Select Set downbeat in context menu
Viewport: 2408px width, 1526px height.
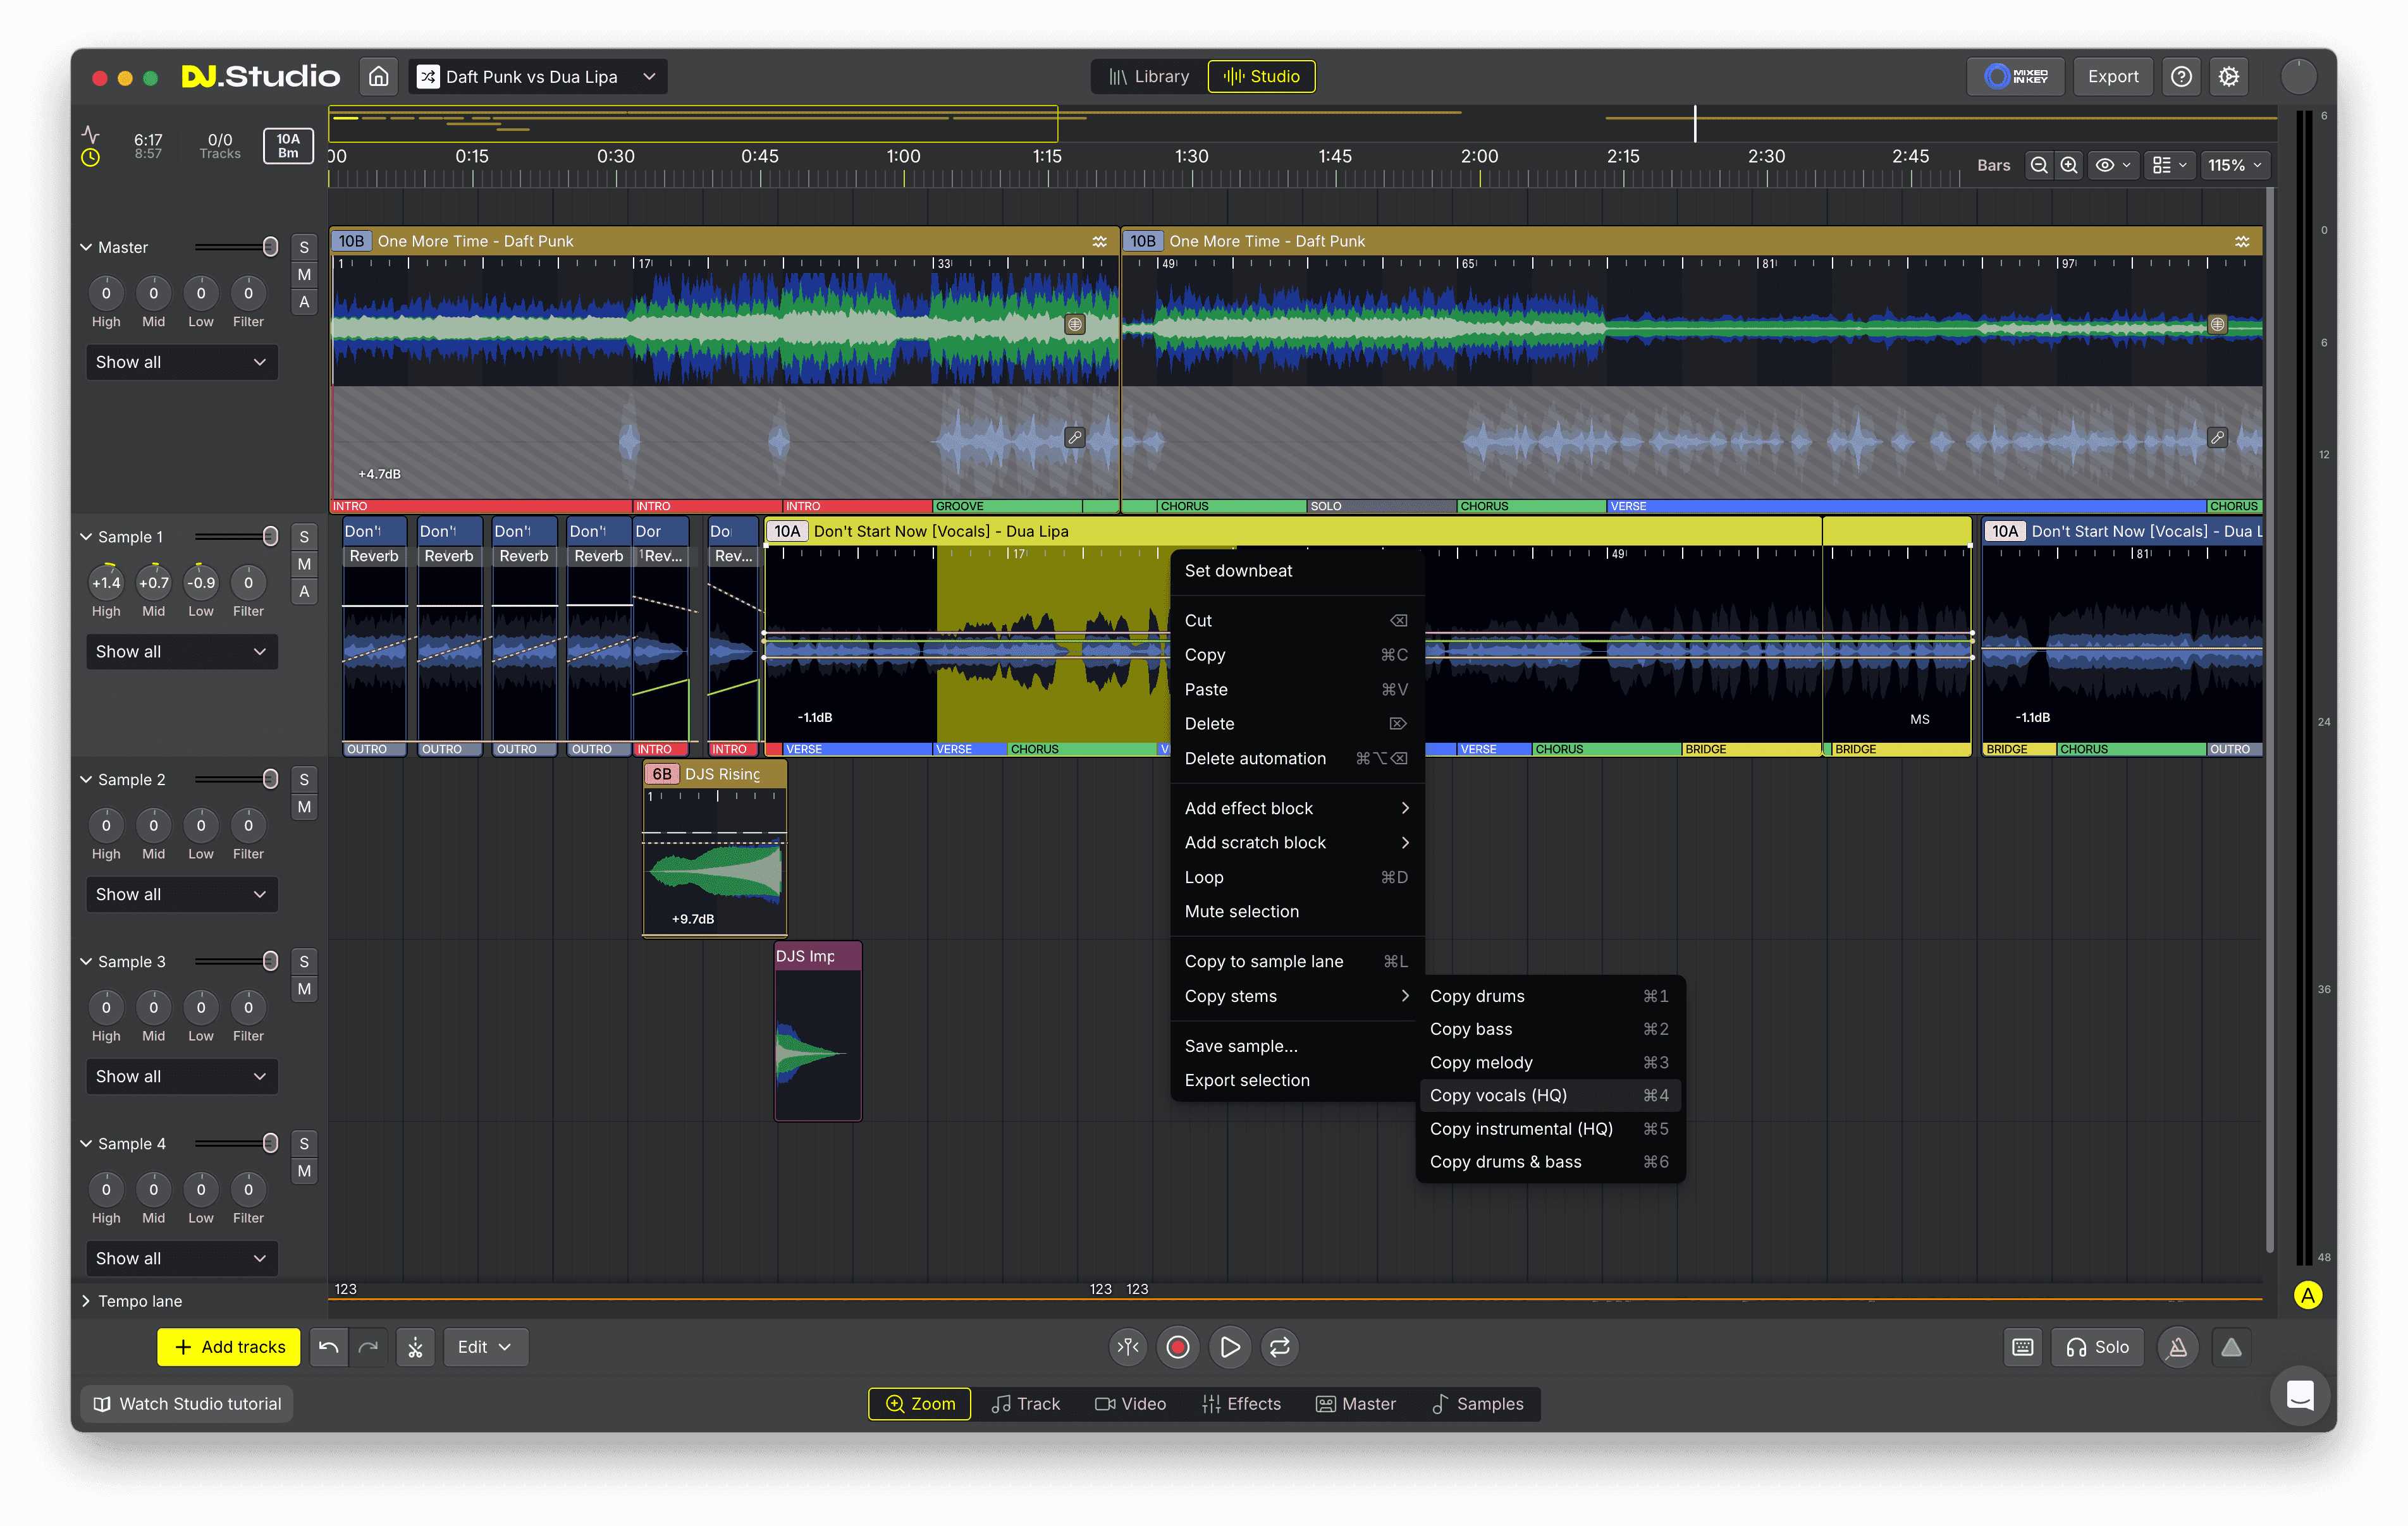(x=1296, y=571)
